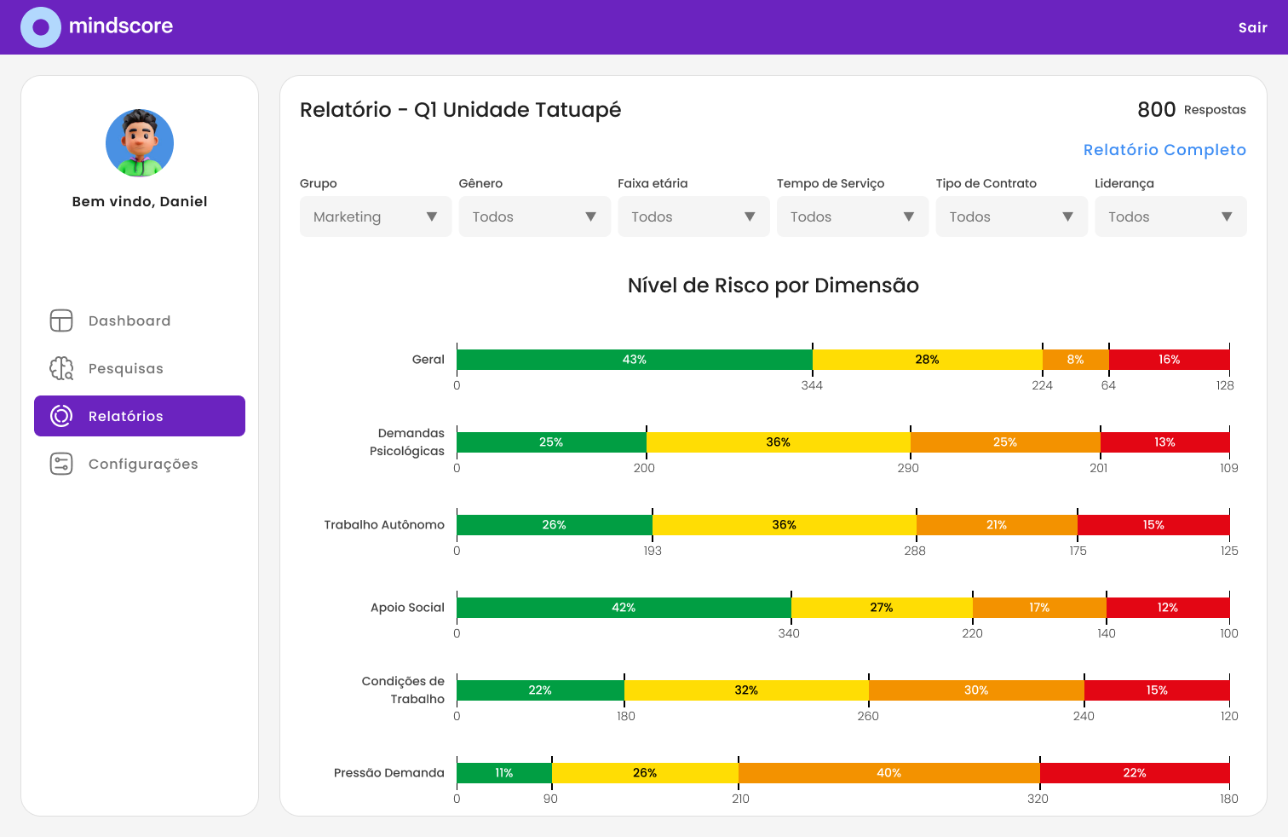This screenshot has height=837, width=1288.
Task: Expand the Gênero filter dropdown
Action: pyautogui.click(x=534, y=216)
